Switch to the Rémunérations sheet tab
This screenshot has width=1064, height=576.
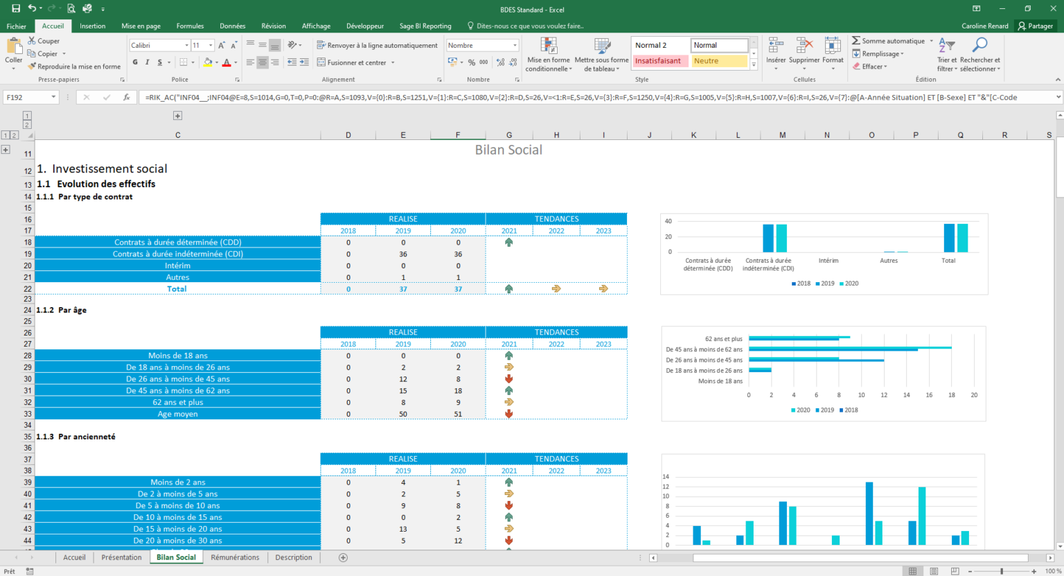[x=235, y=557]
